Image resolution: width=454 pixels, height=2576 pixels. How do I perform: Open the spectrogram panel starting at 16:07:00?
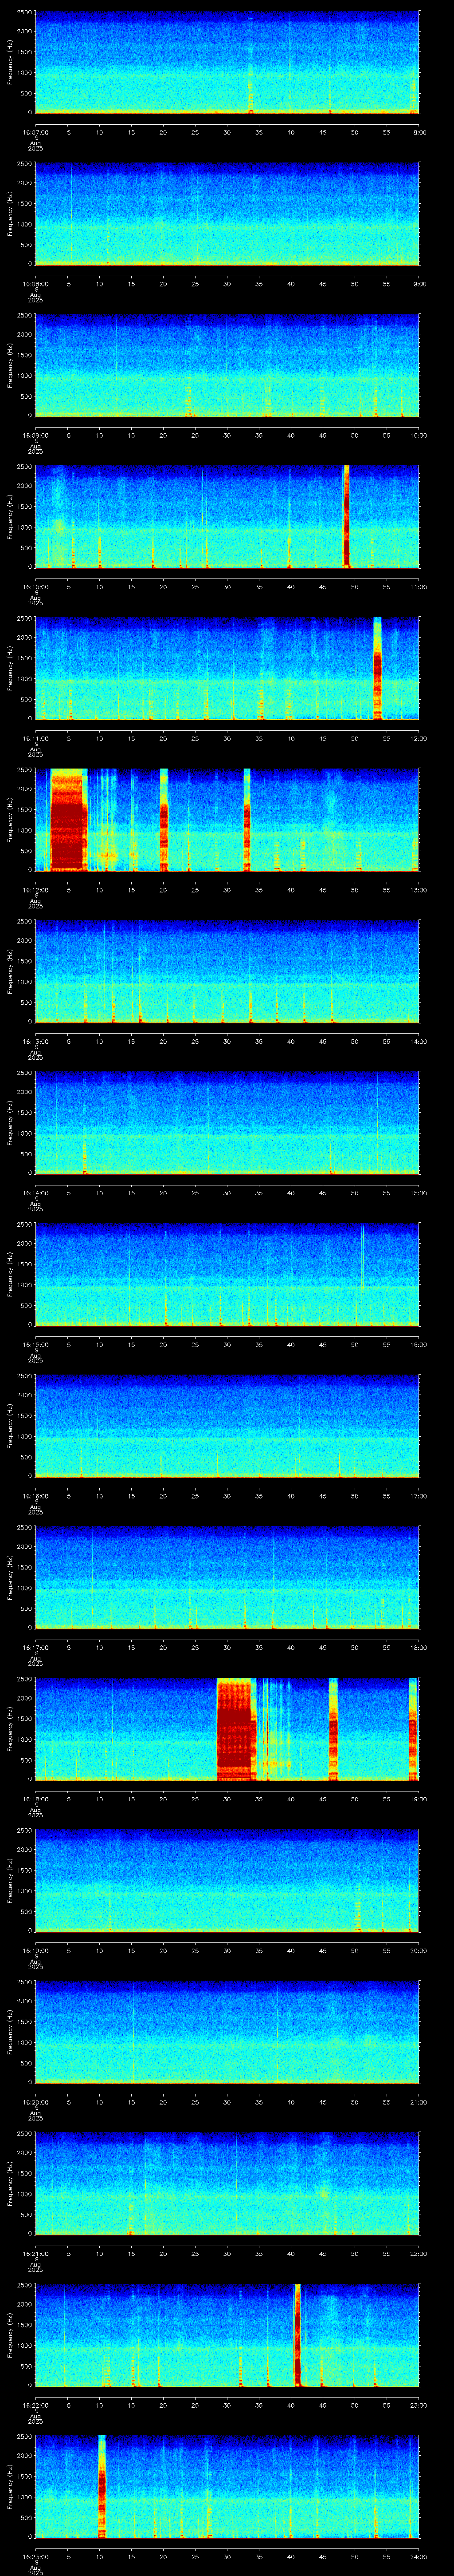pos(227,62)
